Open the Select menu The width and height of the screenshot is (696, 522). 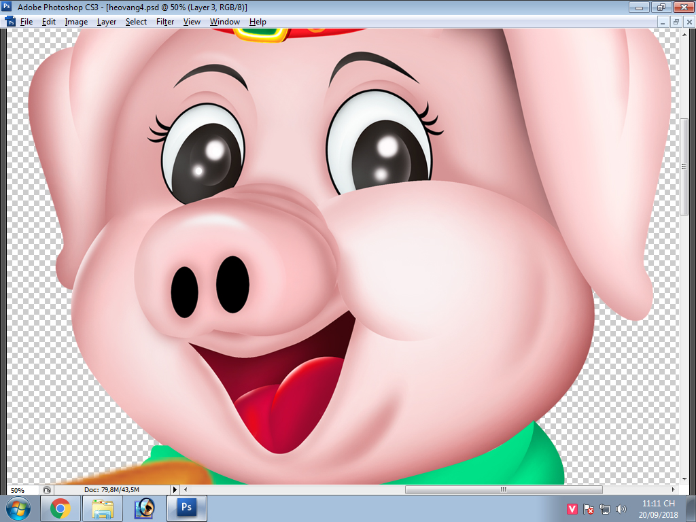point(135,21)
